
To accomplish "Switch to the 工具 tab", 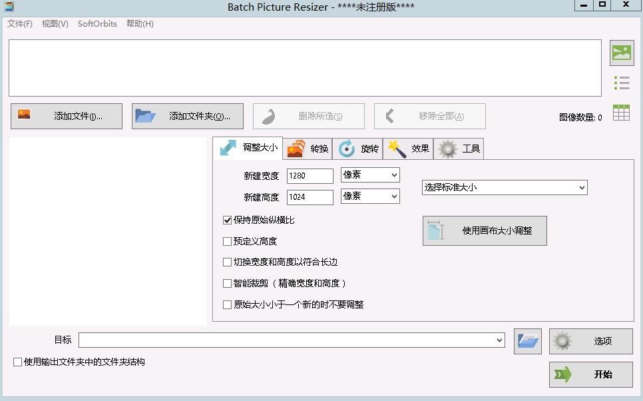I will point(459,149).
